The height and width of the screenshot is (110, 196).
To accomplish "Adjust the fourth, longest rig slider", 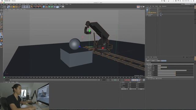I will click(175, 71).
